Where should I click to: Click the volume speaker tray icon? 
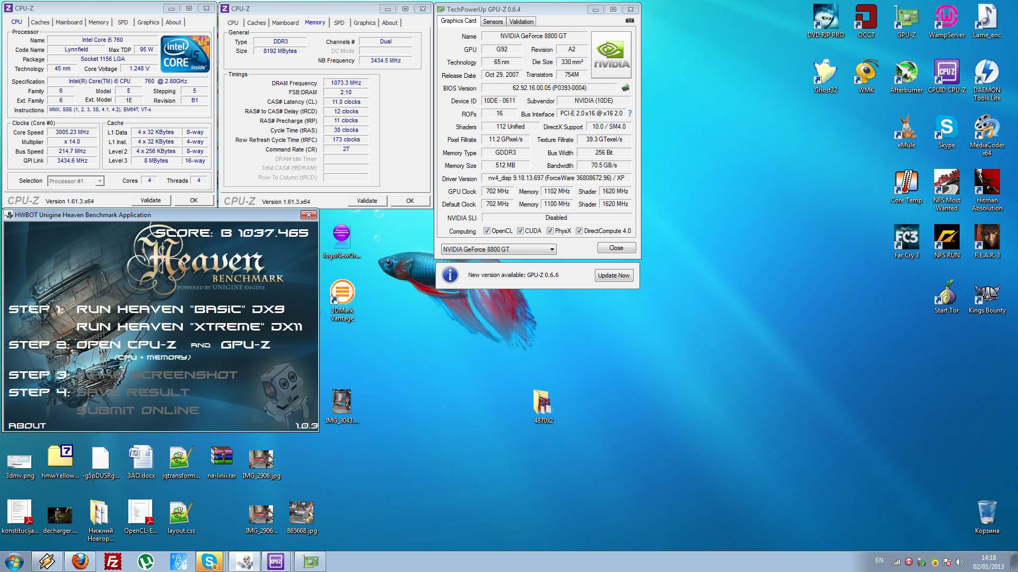coord(959,562)
